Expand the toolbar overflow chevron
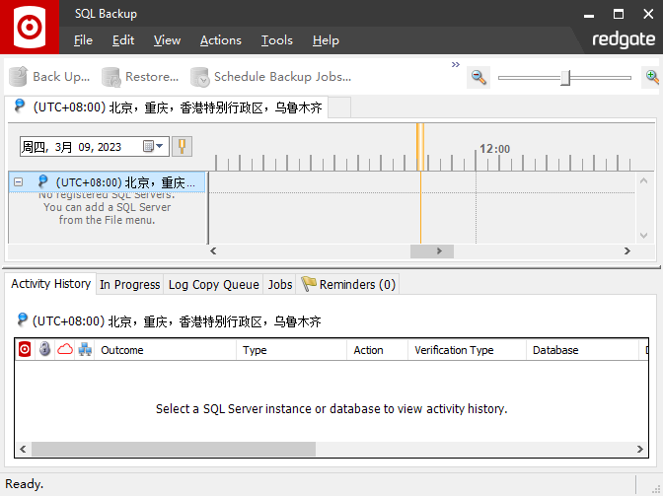This screenshot has width=663, height=496. click(x=456, y=65)
